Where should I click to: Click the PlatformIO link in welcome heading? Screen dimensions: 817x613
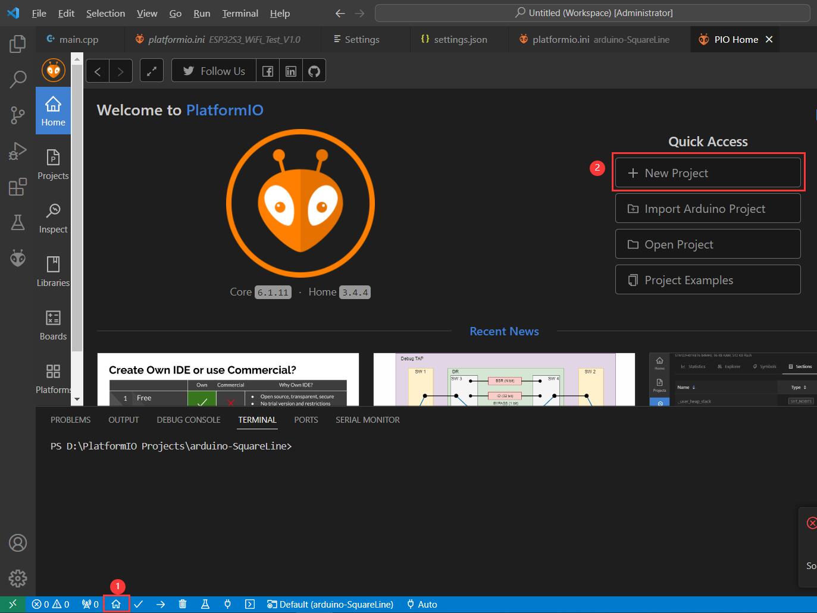coord(225,110)
